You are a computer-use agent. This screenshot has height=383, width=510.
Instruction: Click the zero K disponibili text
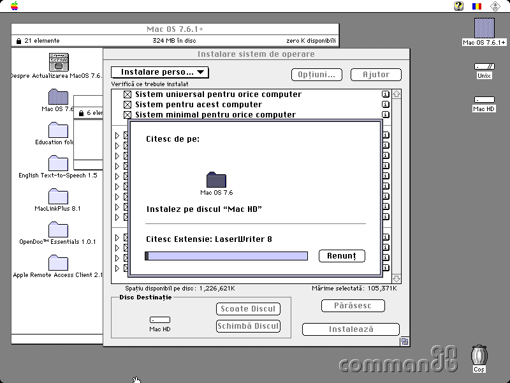click(x=311, y=41)
